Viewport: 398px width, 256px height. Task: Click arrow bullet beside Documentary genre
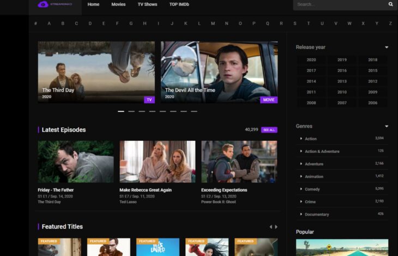click(301, 214)
